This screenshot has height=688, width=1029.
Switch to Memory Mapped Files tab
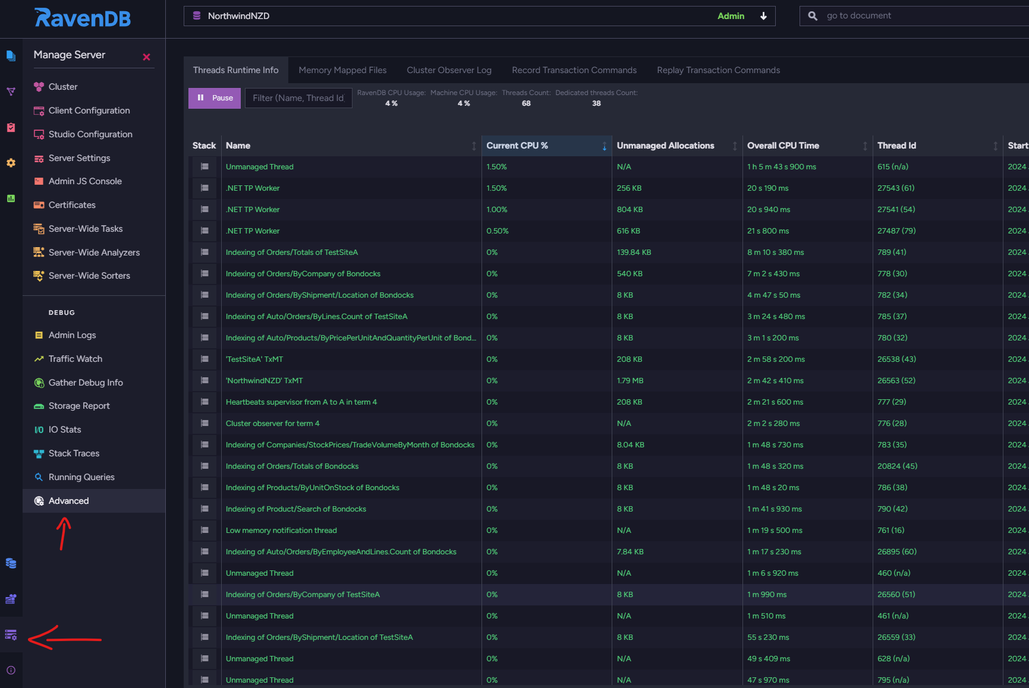click(342, 70)
